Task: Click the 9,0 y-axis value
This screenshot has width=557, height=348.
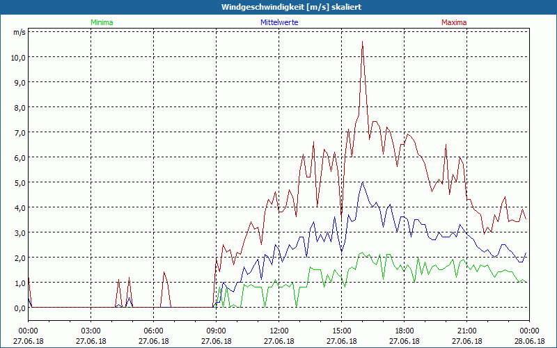Action: (20, 82)
